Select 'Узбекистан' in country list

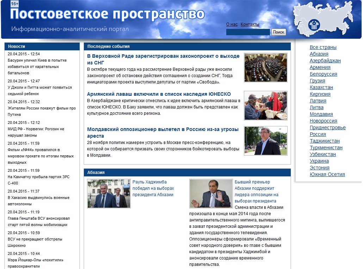click(322, 155)
